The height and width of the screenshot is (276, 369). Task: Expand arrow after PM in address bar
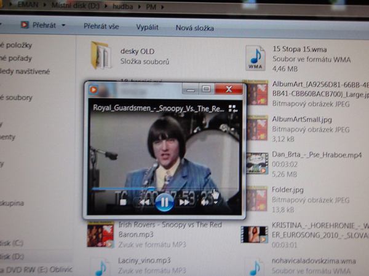coord(162,7)
